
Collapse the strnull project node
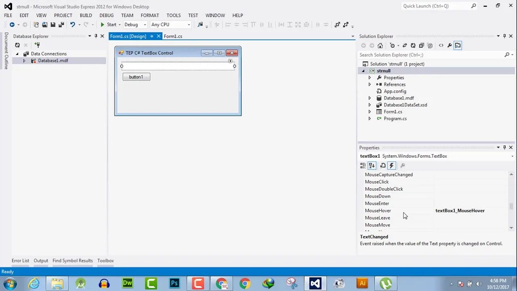363,71
